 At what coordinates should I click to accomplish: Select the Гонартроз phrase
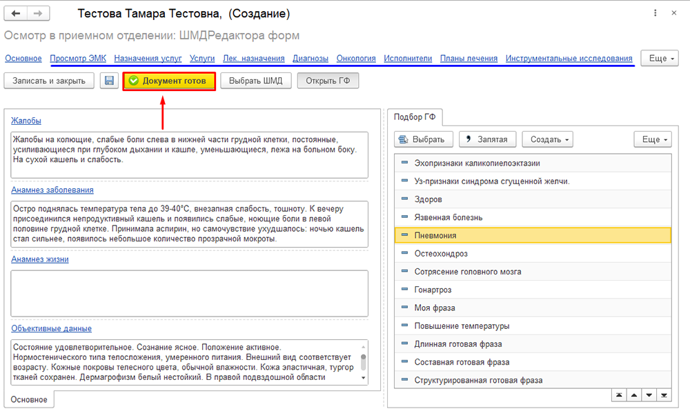(x=533, y=290)
